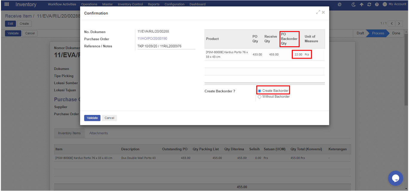Click Validate button in the dialog
This screenshot has width=409, height=191.
92,118
